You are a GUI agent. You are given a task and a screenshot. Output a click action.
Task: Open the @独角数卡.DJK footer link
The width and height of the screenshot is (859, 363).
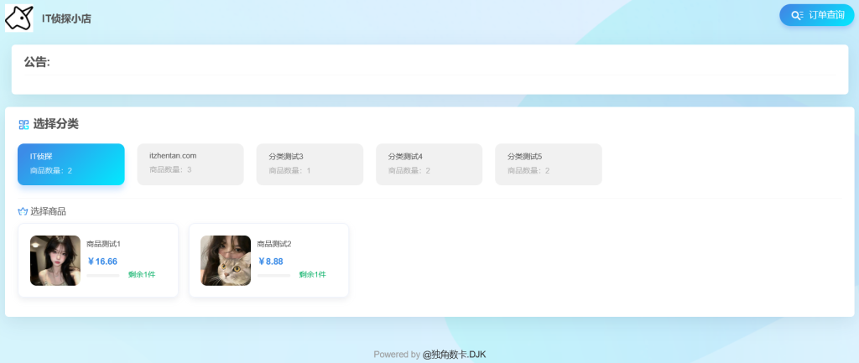pos(454,355)
